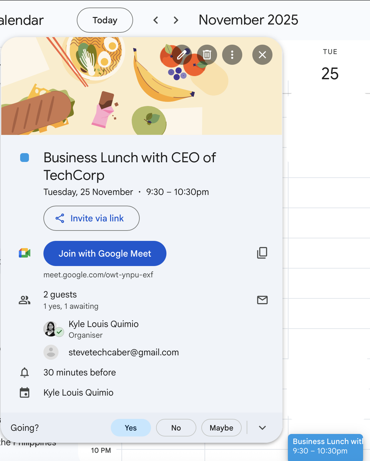This screenshot has width=370, height=461.
Task: Click the edit event pencil icon
Action: 182,55
